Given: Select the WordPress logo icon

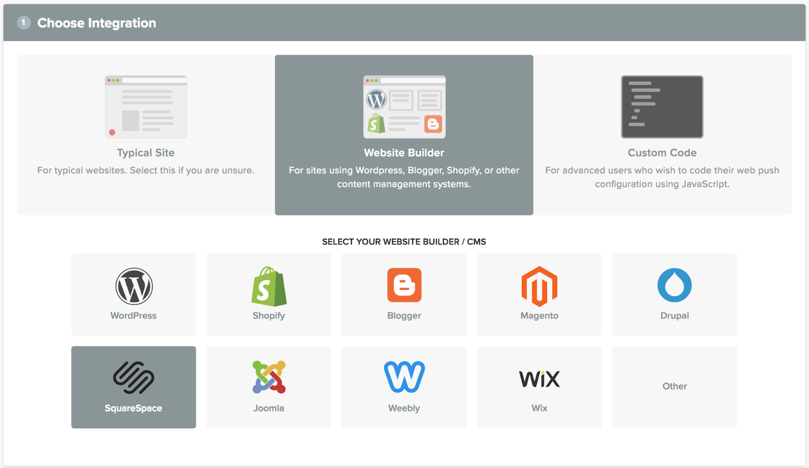Looking at the screenshot, I should pyautogui.click(x=134, y=286).
